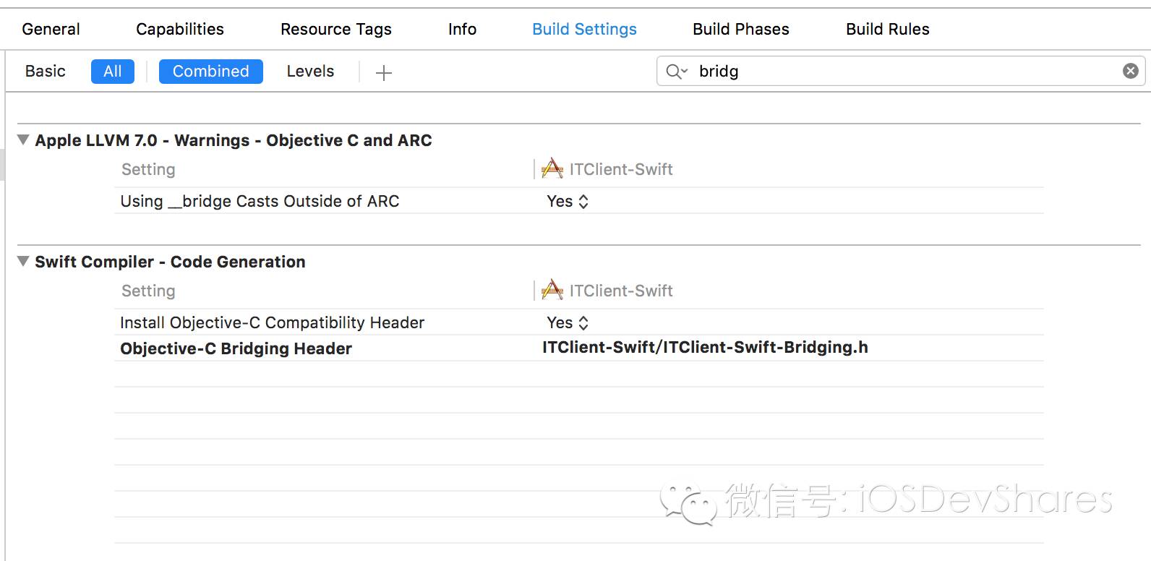Toggle the All settings filter
This screenshot has width=1151, height=561.
(x=113, y=72)
